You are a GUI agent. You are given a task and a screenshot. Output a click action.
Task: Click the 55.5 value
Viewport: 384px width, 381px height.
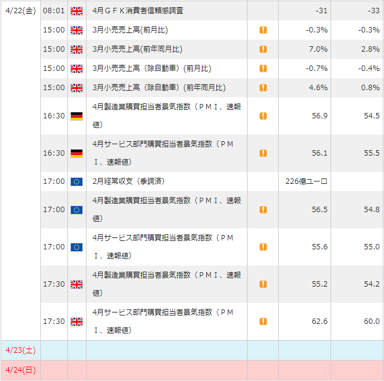coord(372,153)
